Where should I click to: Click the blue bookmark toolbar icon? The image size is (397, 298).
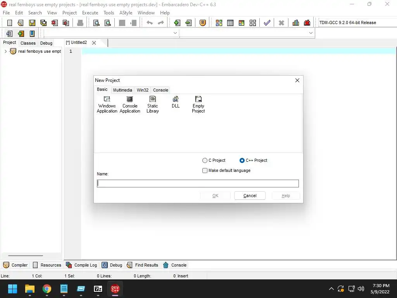pyautogui.click(x=32, y=33)
